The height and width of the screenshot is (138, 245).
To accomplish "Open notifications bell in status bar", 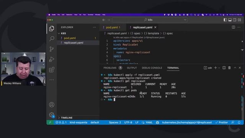I will pyautogui.click(x=239, y=122).
